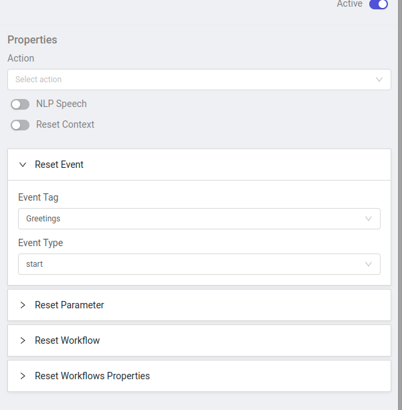Click the Event Type dropdown chevron
This screenshot has width=402, height=410.
[x=369, y=264]
